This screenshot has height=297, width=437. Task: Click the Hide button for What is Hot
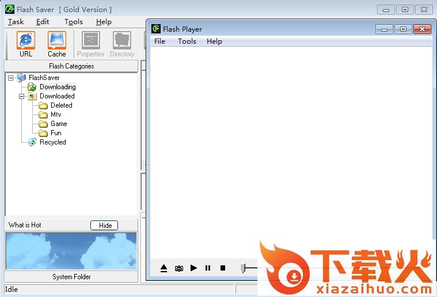[104, 226]
